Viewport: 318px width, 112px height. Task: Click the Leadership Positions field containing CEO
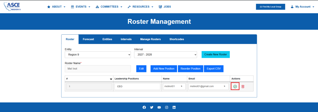pyautogui.click(x=137, y=87)
